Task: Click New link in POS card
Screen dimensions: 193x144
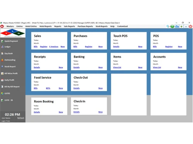Action: (x=180, y=46)
